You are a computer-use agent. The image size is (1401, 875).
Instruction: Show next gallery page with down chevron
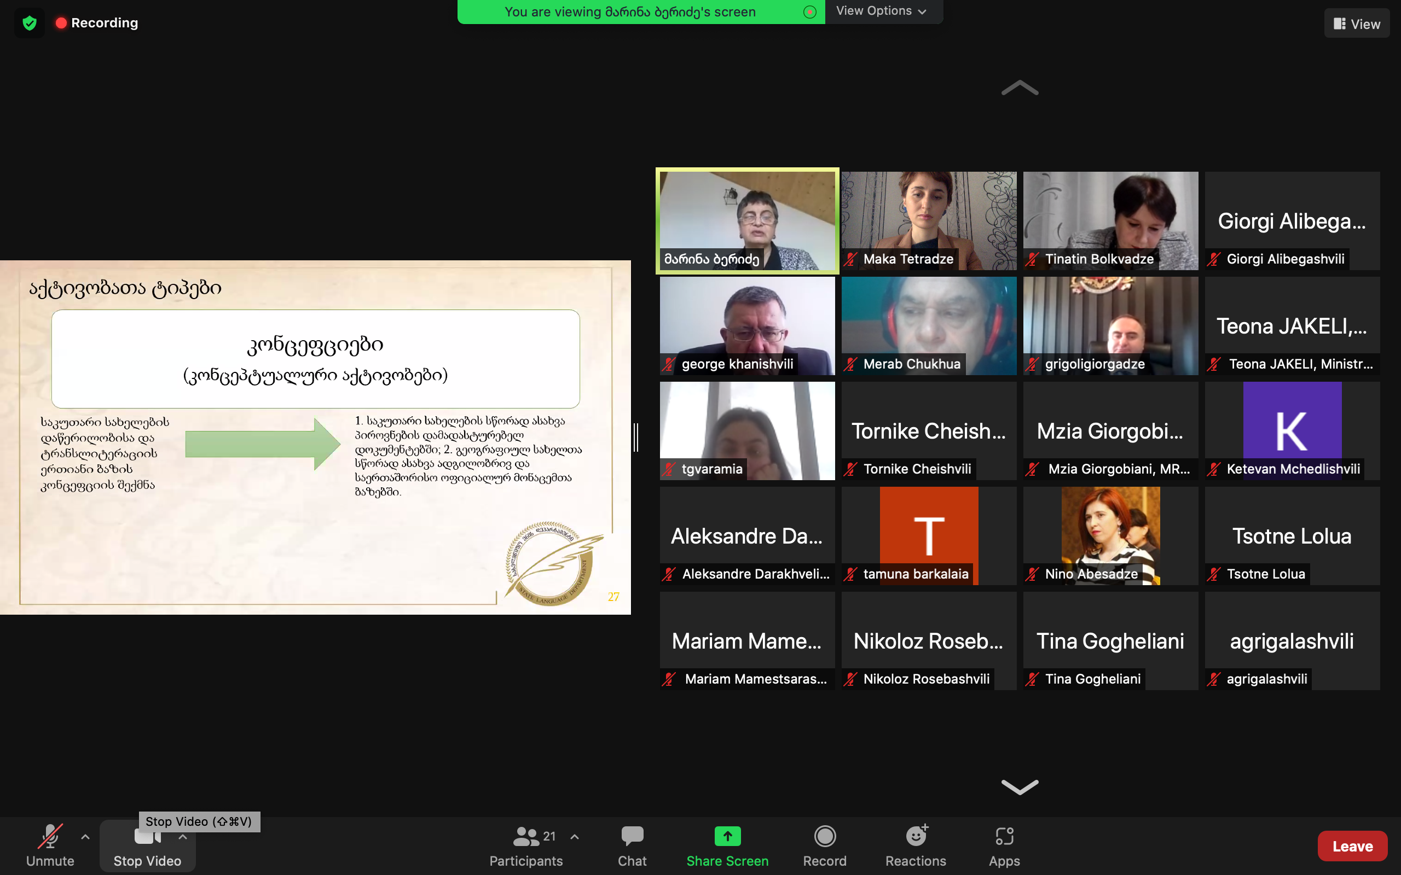[x=1020, y=786]
